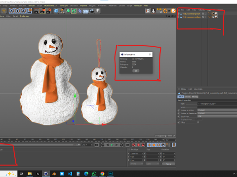This screenshot has height=177, width=237.
Task: Open Visual Studio Code from taskbar
Action: (70, 174)
